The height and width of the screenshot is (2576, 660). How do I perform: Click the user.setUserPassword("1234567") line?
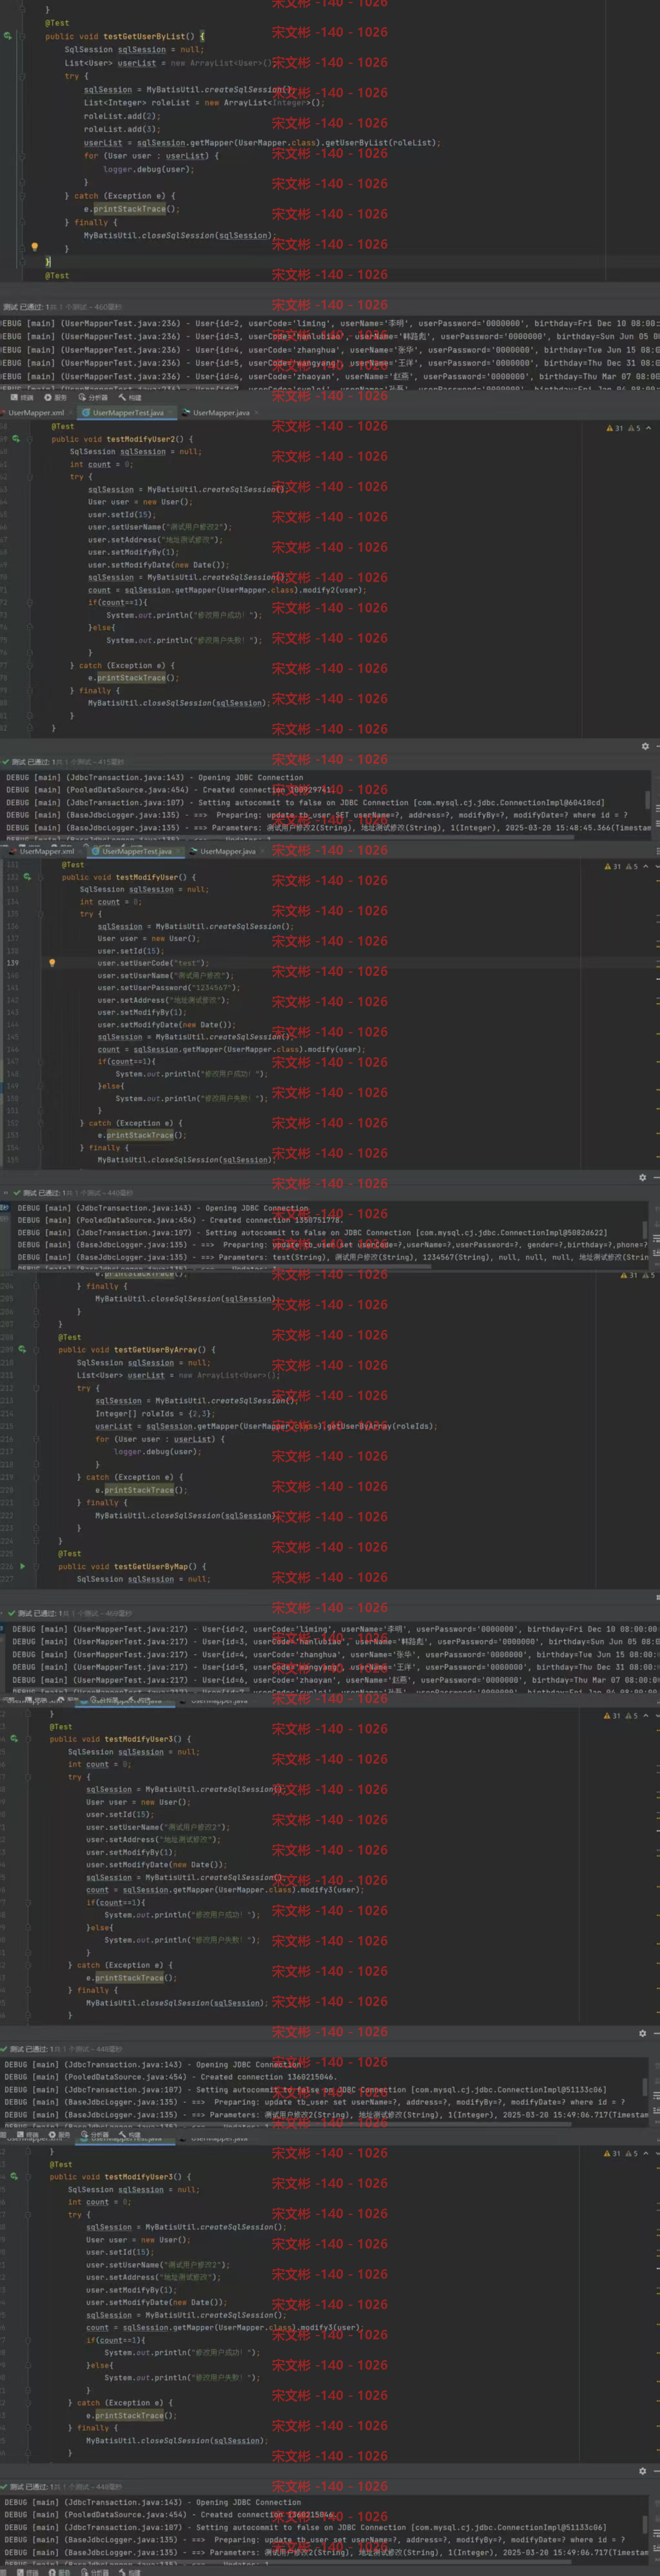pyautogui.click(x=169, y=988)
